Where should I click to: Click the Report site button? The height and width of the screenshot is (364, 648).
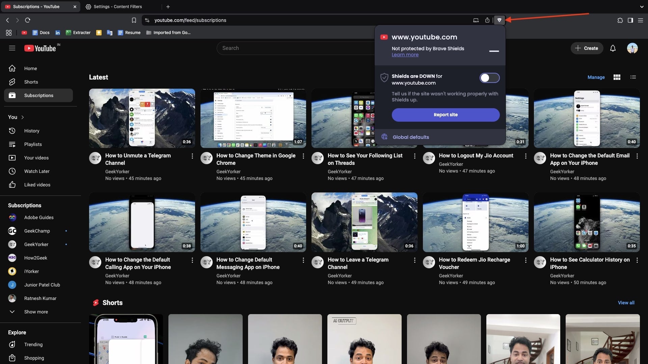pos(446,115)
